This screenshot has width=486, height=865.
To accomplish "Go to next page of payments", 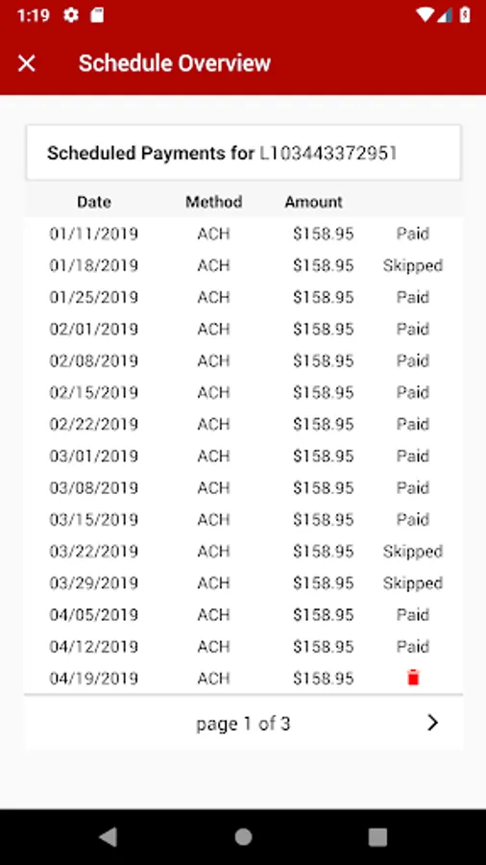I will [x=432, y=723].
